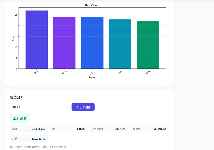This screenshot has height=150, width=214.
Task: Click the 终值 229,849.49 card
Action: pyautogui.click(x=29, y=139)
